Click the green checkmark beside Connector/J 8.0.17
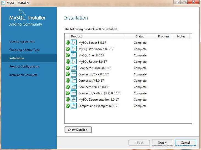Screen dimensions: 201x150 pyautogui.click(x=68, y=80)
